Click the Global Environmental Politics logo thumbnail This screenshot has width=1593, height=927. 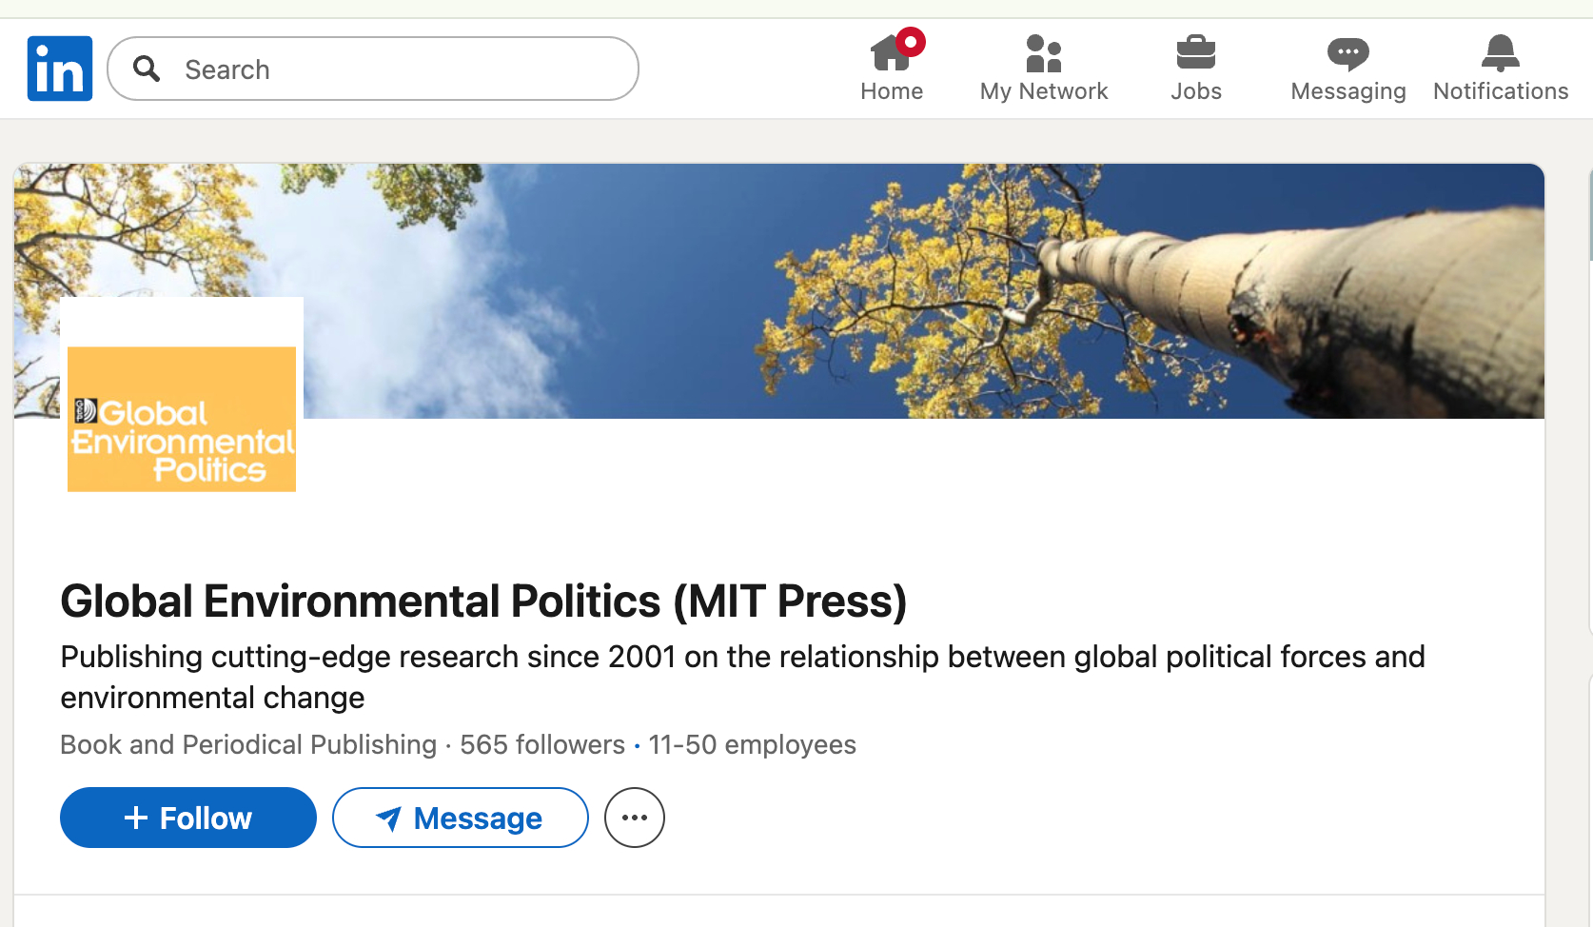pyautogui.click(x=182, y=419)
